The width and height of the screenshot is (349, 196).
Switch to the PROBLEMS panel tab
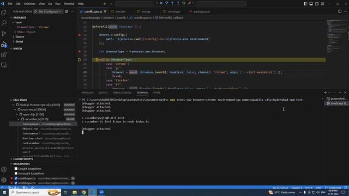tap(87, 93)
